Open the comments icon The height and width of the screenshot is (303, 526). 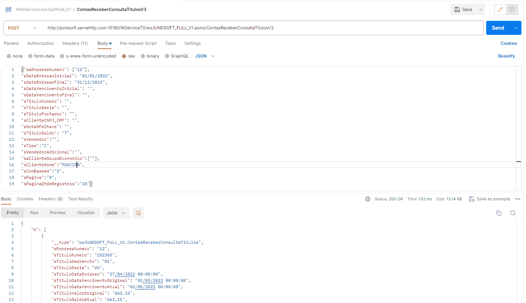(x=512, y=10)
